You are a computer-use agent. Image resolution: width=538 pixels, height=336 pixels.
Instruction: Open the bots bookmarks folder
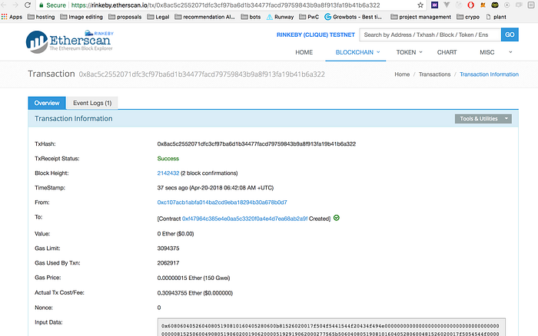click(x=251, y=17)
